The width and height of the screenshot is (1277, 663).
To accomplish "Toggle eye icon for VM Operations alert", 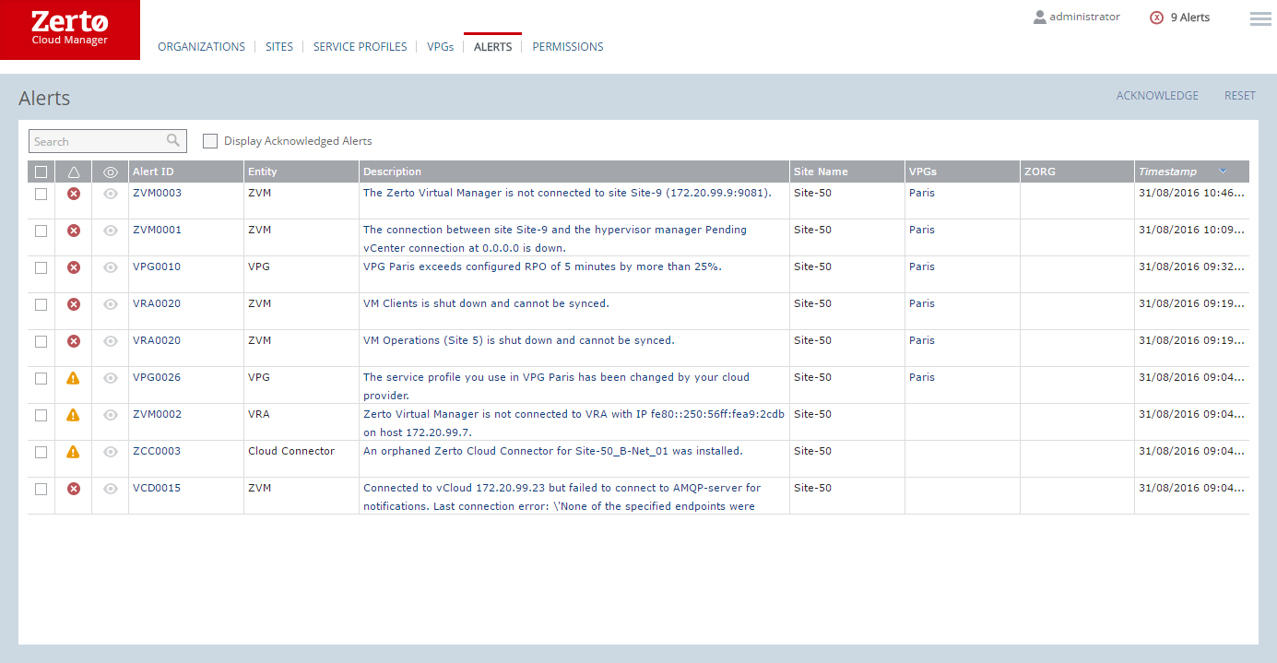I will pyautogui.click(x=111, y=341).
